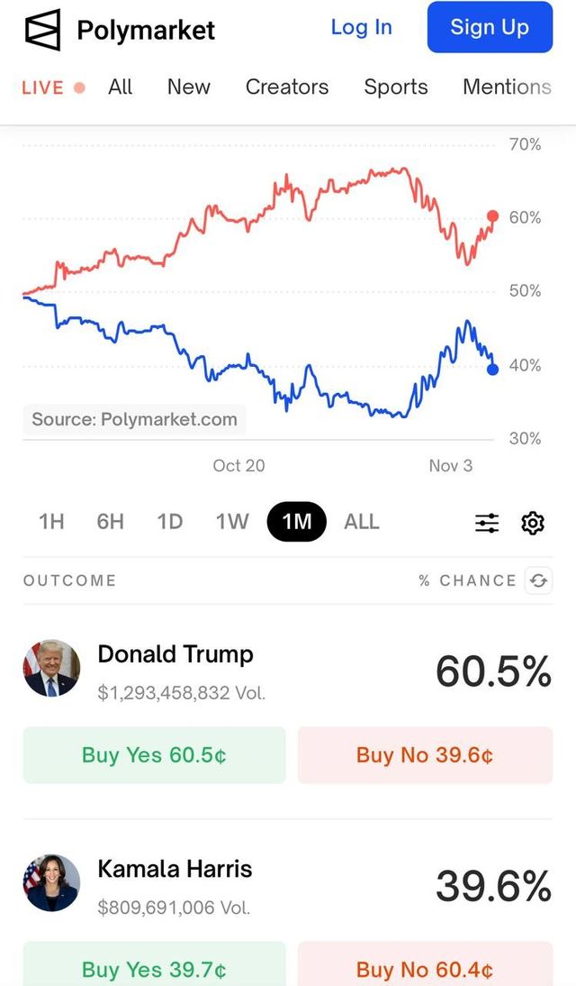Click Kamala Harris's profile picture

coord(51,883)
